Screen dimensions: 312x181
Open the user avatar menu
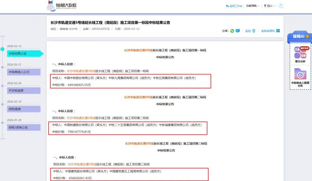(x=281, y=6)
